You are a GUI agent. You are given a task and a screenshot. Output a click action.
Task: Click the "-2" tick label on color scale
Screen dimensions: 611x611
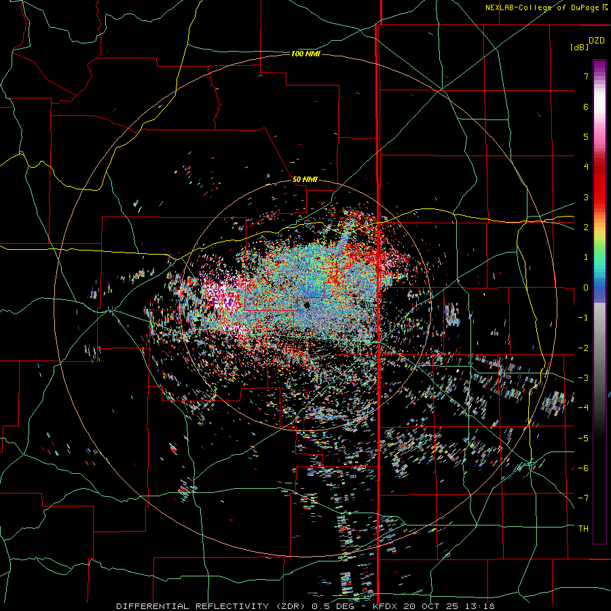[x=583, y=348]
